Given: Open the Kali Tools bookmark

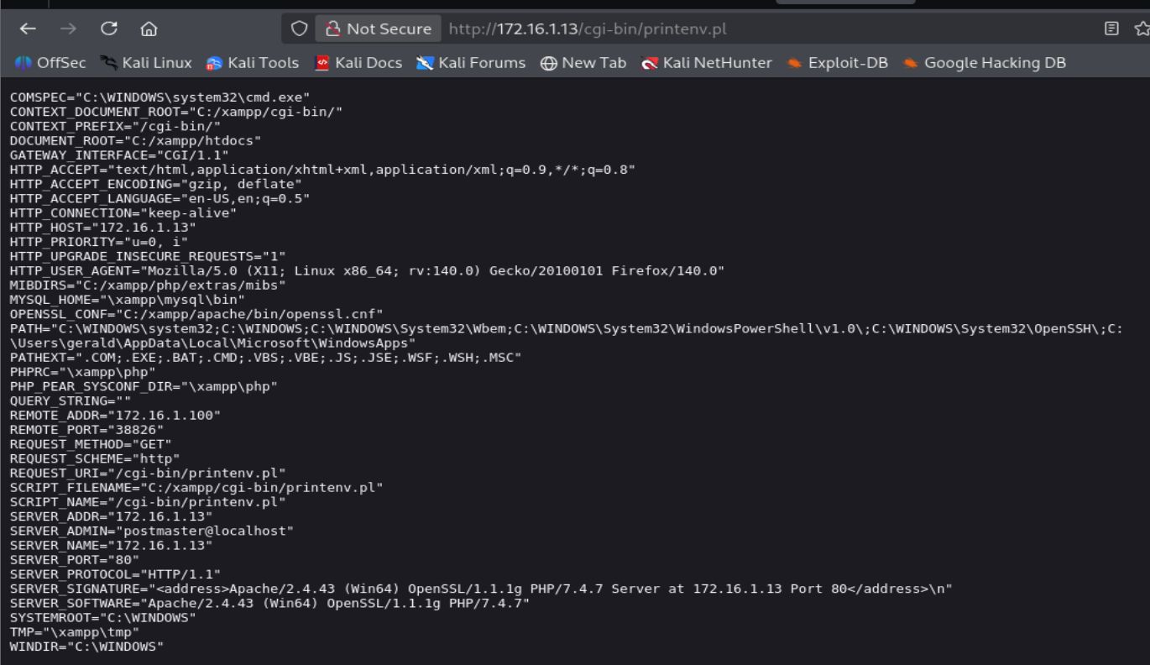Looking at the screenshot, I should coord(253,63).
